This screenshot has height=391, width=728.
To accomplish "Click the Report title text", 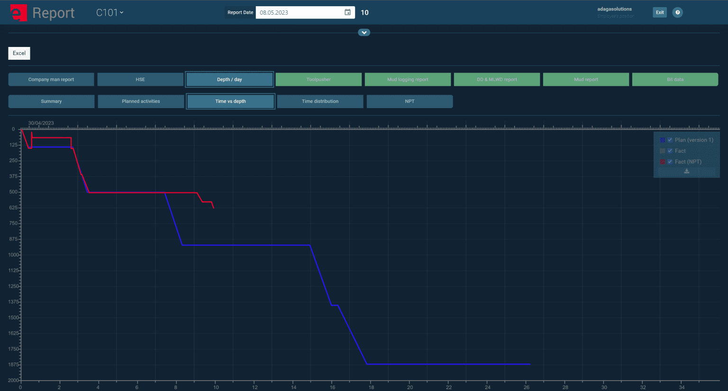I will 54,13.
